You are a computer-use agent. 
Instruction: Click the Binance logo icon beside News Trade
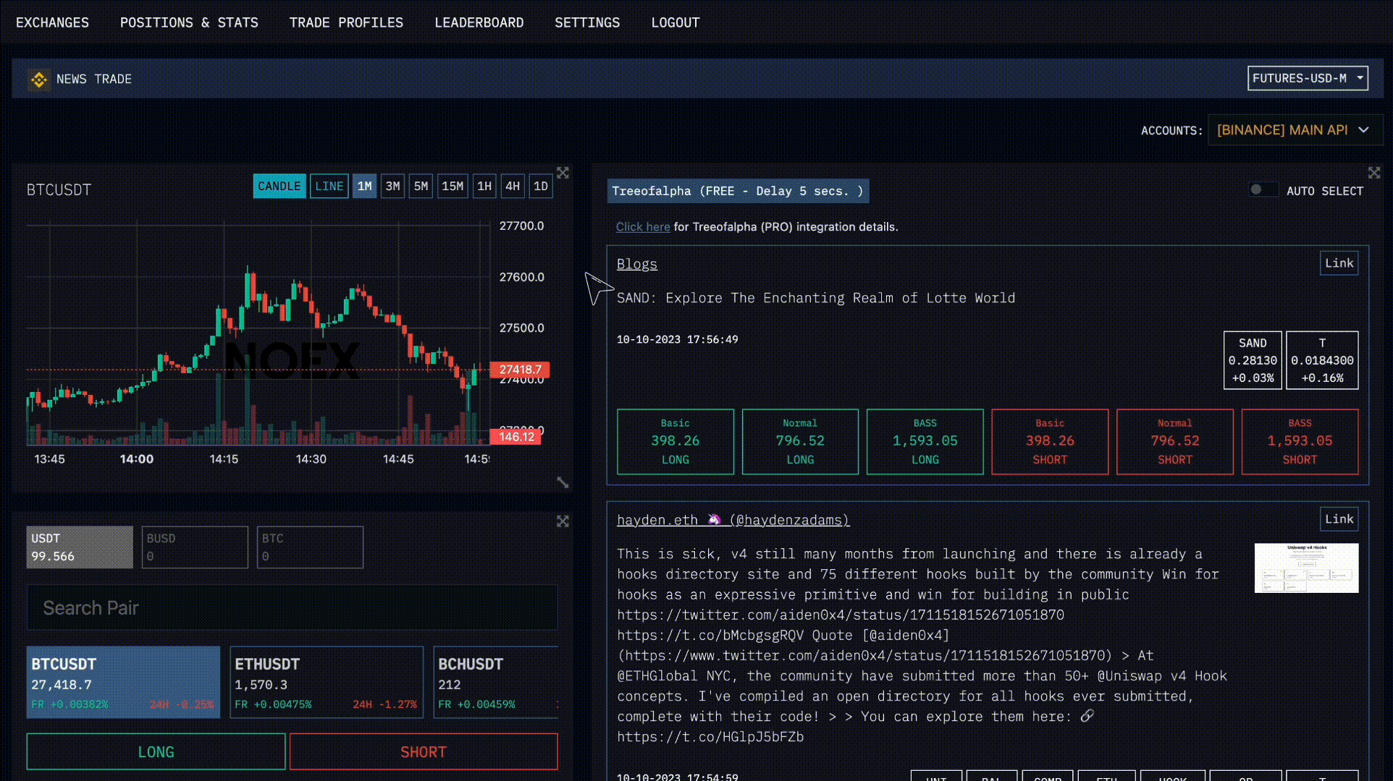coord(39,79)
